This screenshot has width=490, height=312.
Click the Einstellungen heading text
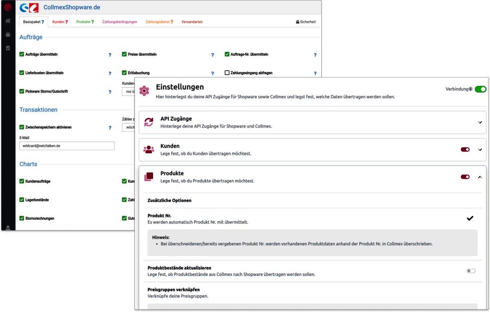coord(180,87)
